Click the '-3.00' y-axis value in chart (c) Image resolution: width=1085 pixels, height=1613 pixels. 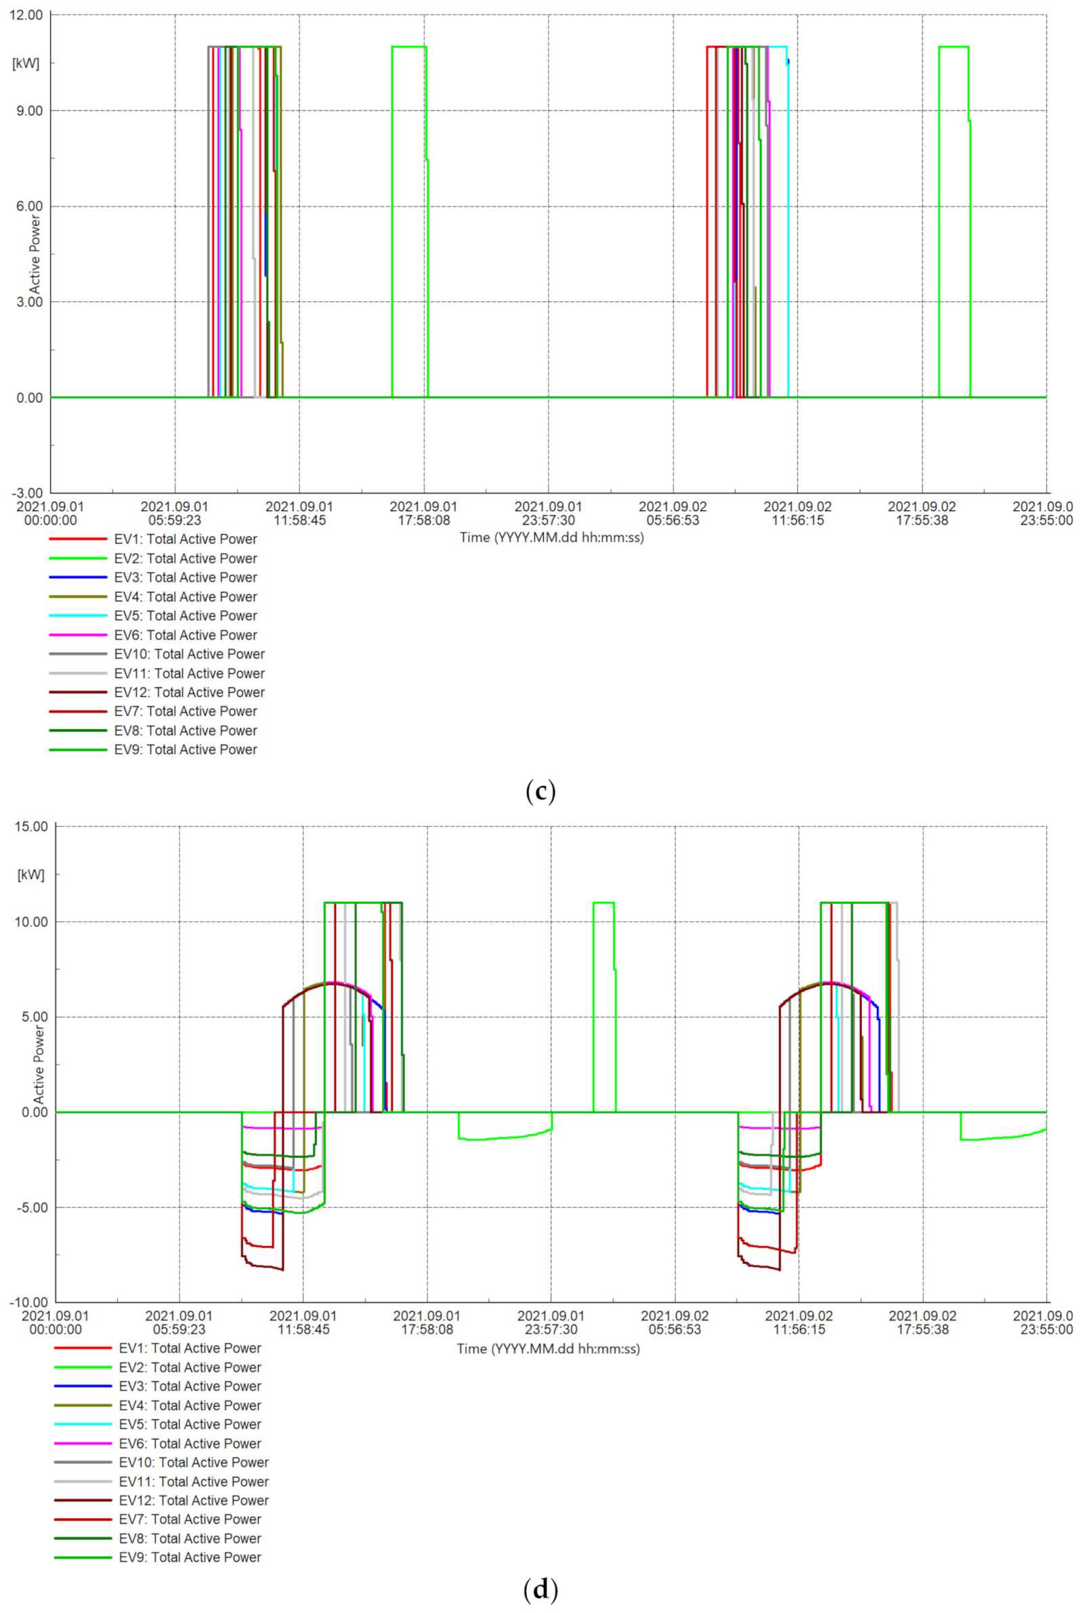[28, 492]
